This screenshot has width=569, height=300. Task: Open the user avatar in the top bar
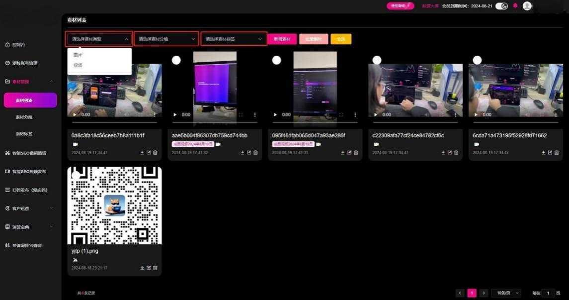pos(527,6)
